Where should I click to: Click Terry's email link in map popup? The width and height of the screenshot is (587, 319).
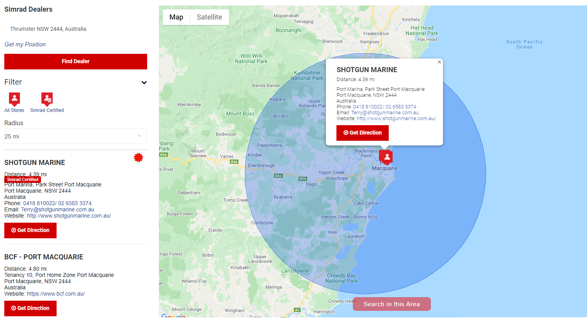point(385,113)
